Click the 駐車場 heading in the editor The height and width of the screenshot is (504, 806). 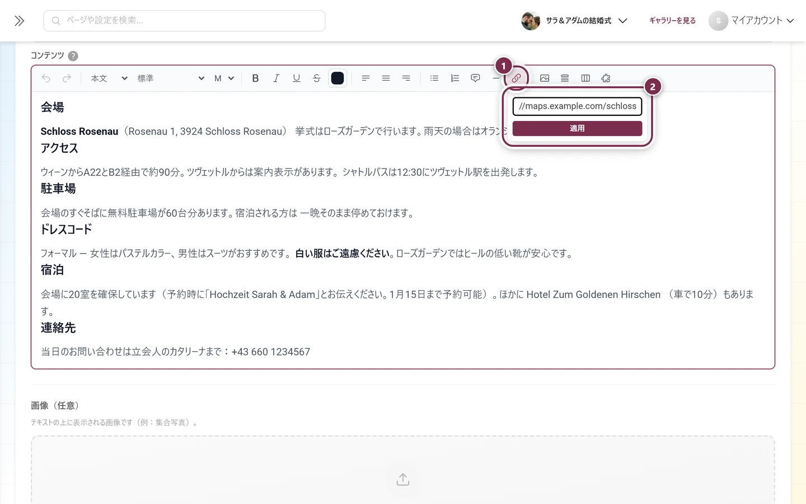[x=58, y=189]
